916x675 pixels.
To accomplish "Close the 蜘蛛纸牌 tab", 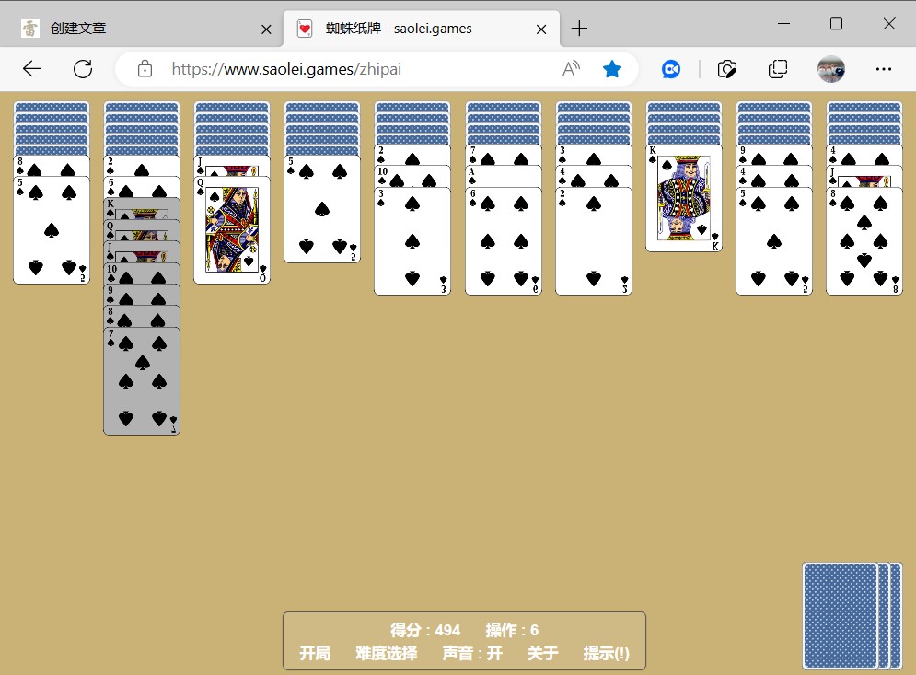I will click(x=541, y=29).
